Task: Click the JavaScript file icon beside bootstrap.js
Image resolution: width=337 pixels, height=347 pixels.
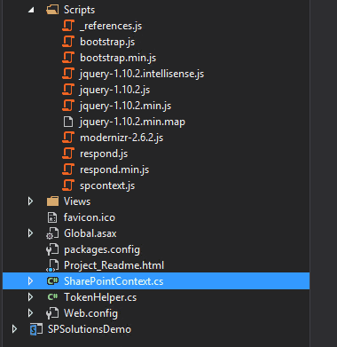Action: (68, 42)
